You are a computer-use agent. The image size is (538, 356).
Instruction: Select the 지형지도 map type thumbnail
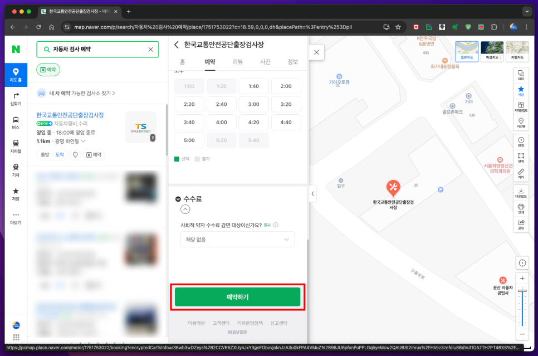(x=517, y=51)
